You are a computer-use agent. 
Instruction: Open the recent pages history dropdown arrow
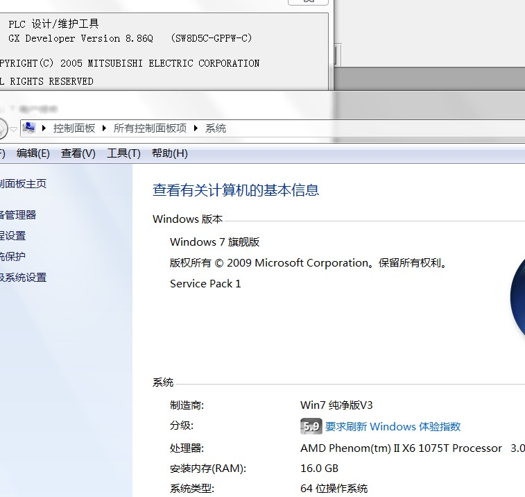[x=13, y=129]
